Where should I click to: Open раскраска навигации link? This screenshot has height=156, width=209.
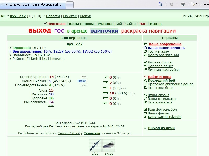[x=148, y=31]
